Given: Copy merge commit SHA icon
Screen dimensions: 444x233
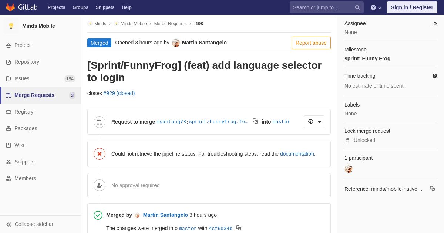Looking at the screenshot, I should (239, 228).
